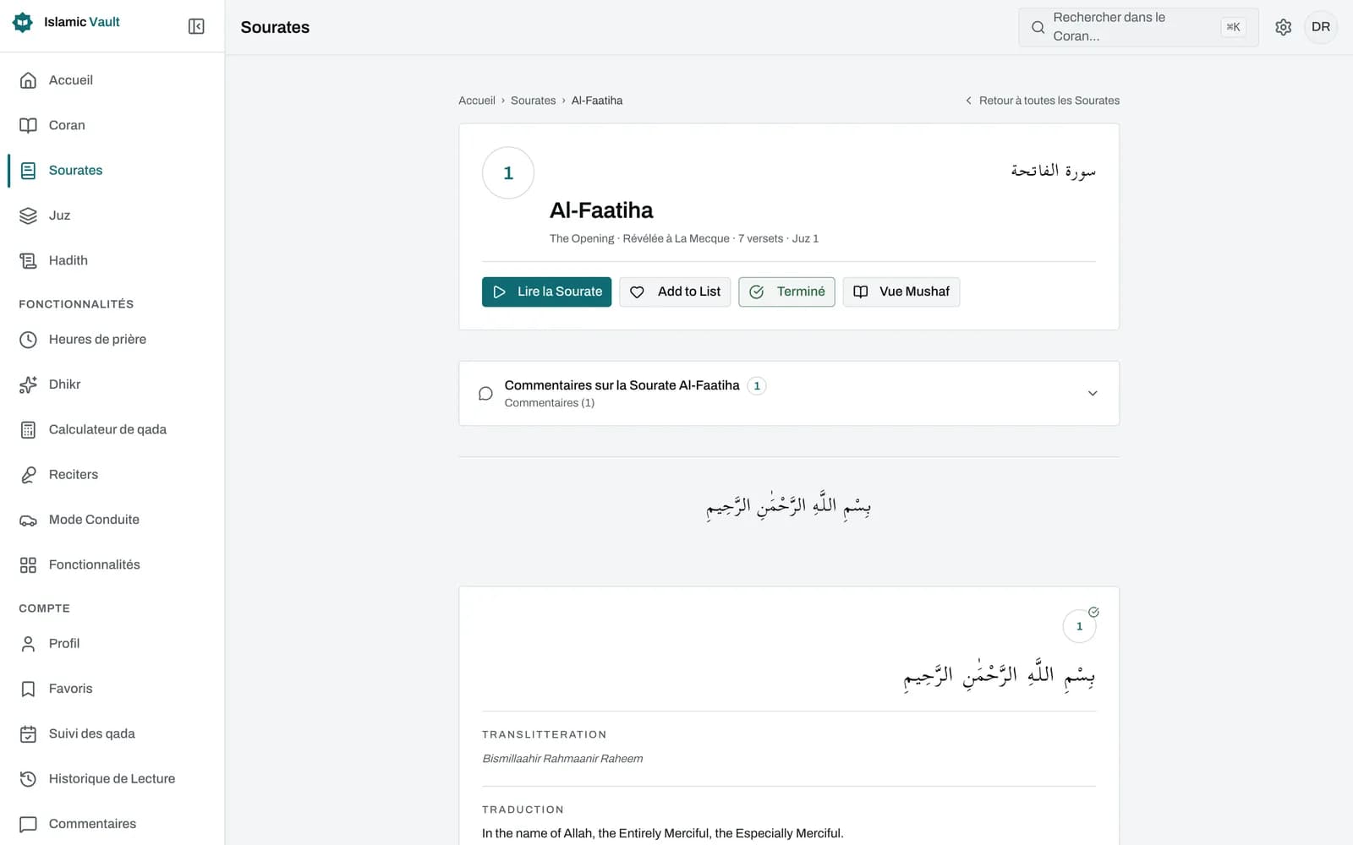This screenshot has width=1353, height=845.
Task: Click the comment count badge 1
Action: (x=757, y=385)
